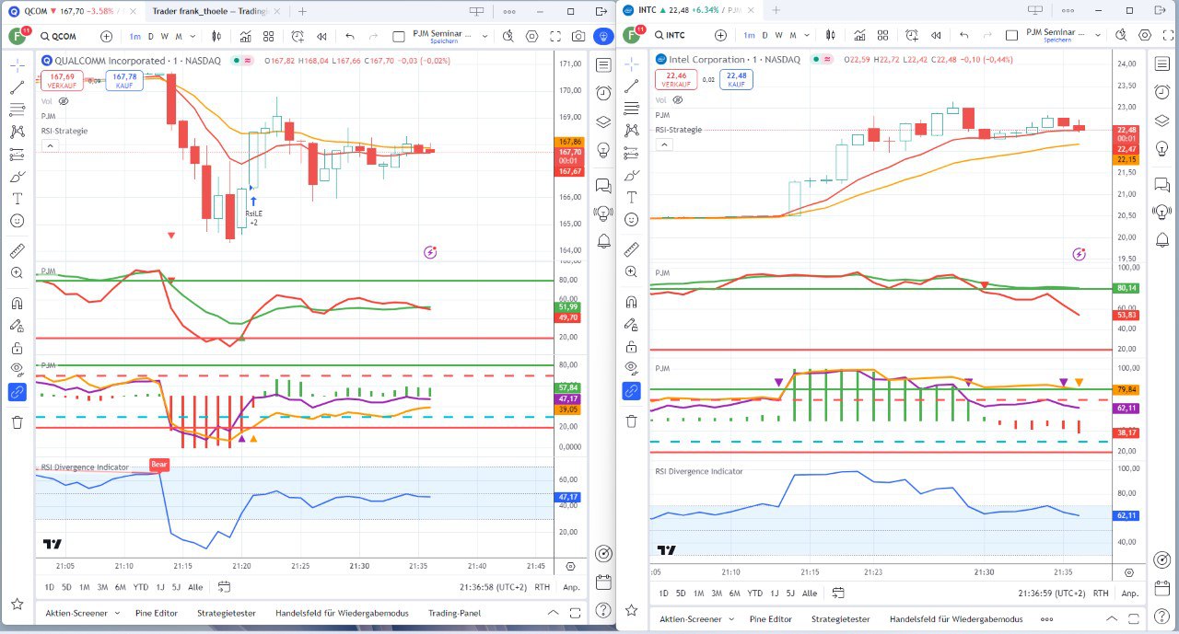The width and height of the screenshot is (1179, 634).
Task: Open chart settings hexagon icon in QCOM toolbar
Action: tap(531, 37)
